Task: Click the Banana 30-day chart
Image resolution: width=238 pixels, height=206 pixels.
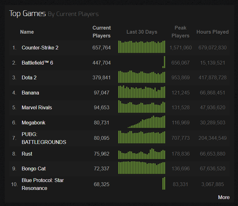Action: tap(142, 92)
